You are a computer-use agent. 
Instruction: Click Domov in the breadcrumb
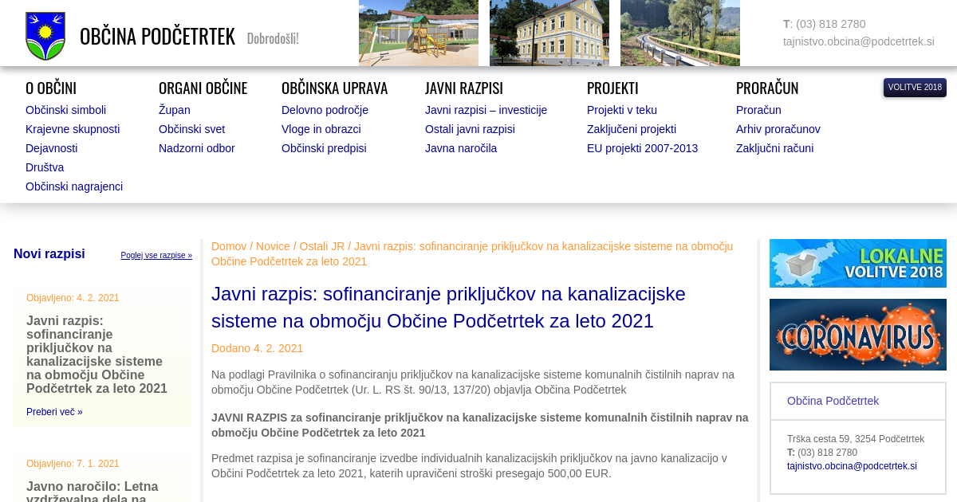[229, 246]
